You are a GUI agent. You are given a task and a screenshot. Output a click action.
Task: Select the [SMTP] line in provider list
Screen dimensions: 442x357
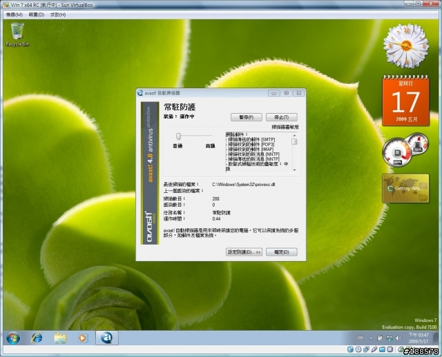tap(250, 139)
